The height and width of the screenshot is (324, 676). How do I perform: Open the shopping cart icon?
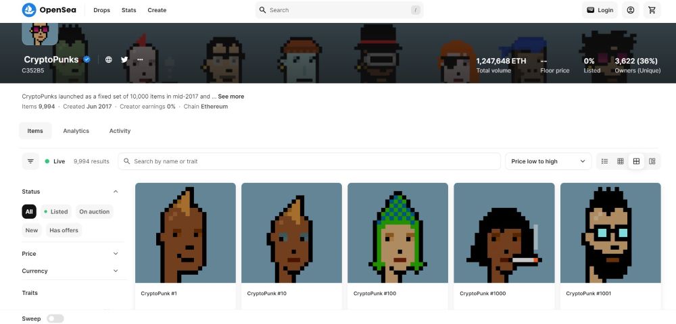(652, 10)
